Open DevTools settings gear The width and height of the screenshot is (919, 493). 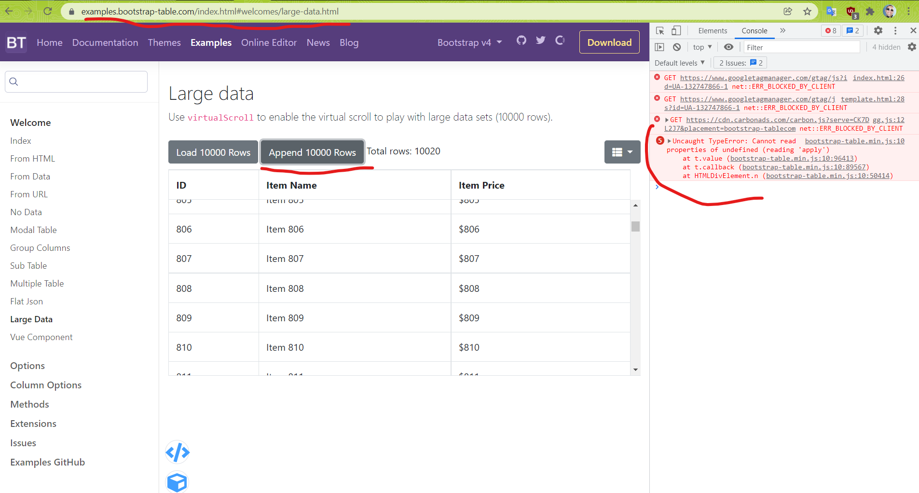pos(878,30)
